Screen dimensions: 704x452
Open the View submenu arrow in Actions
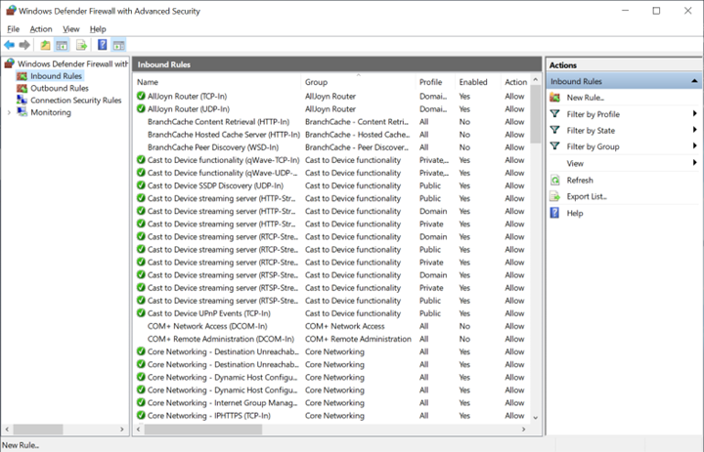694,163
